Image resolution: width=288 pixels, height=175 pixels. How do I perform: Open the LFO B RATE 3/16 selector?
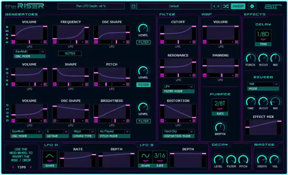[160, 157]
